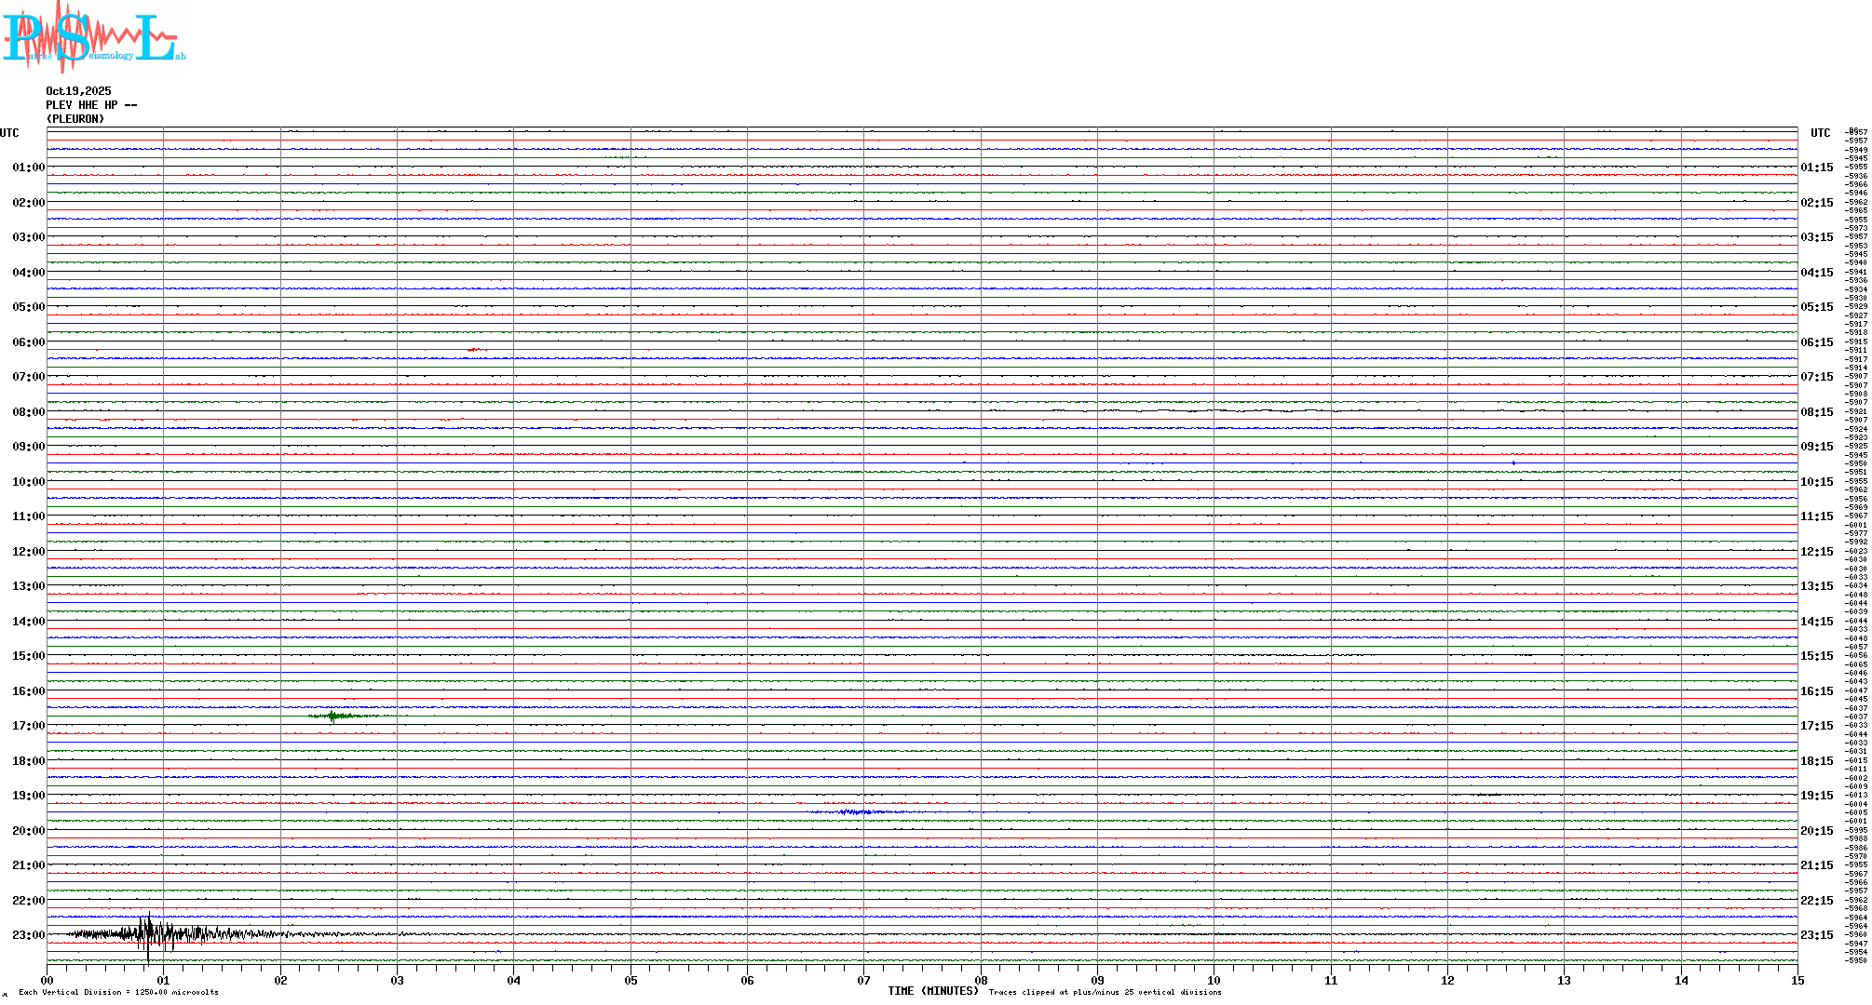
Task: Select the 12:00 hour label on left axis
Action: (x=28, y=552)
